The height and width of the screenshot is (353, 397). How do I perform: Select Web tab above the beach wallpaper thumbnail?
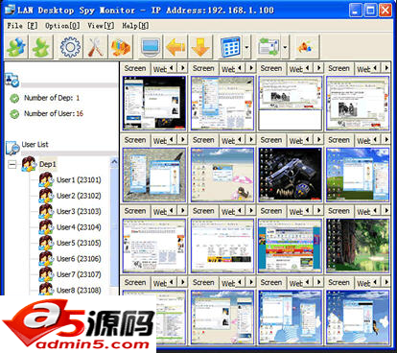click(x=227, y=141)
